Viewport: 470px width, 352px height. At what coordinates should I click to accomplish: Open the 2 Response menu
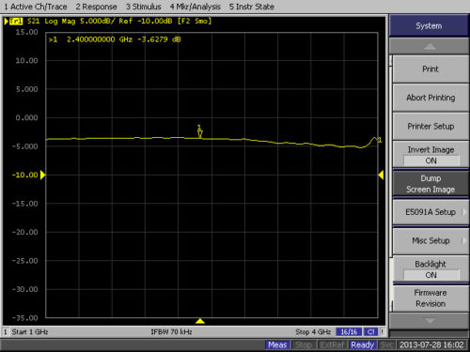coord(96,7)
